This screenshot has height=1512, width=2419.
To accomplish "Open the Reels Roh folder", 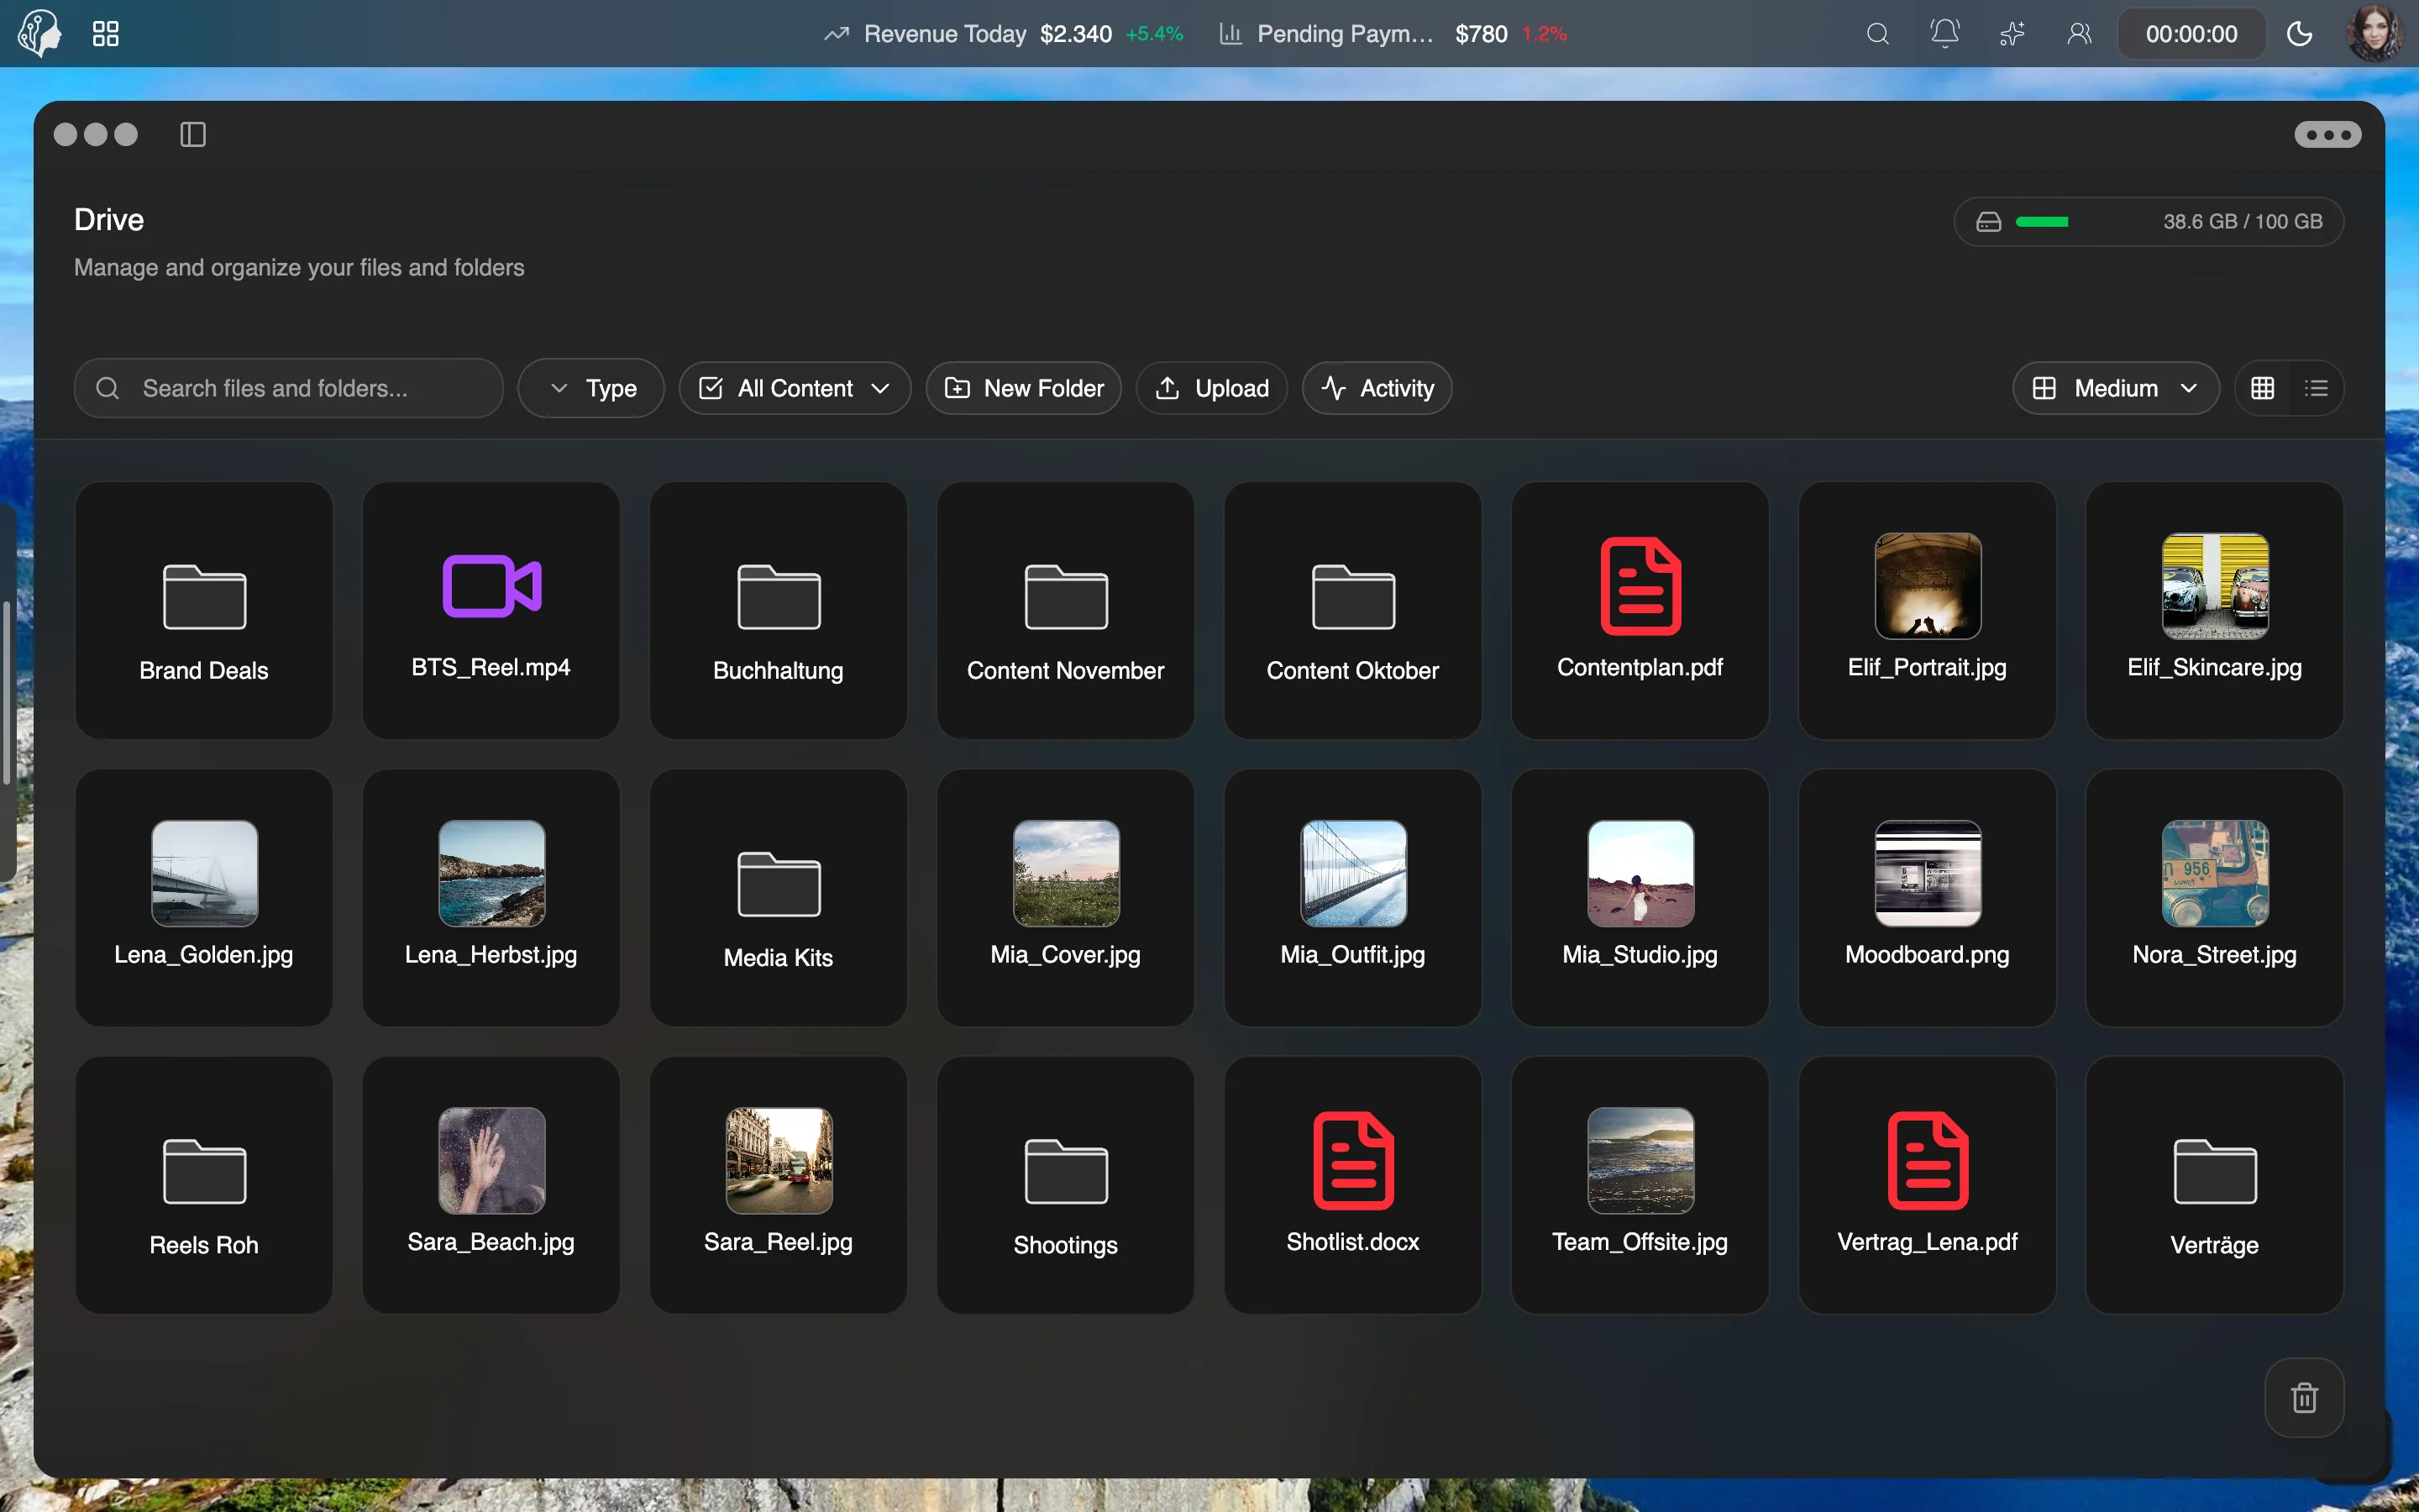I will [x=204, y=1185].
